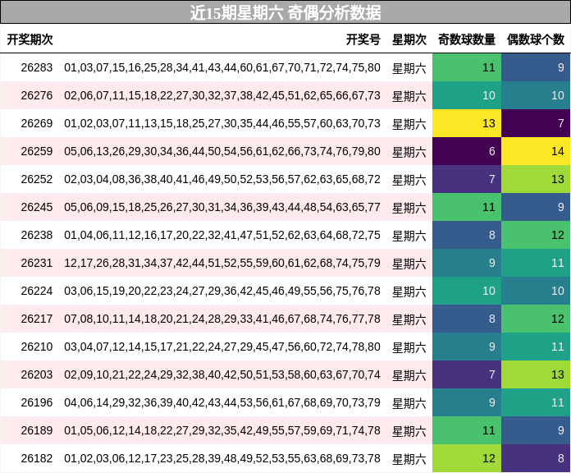Select period number 26283
The height and width of the screenshot is (473, 571).
click(x=36, y=67)
